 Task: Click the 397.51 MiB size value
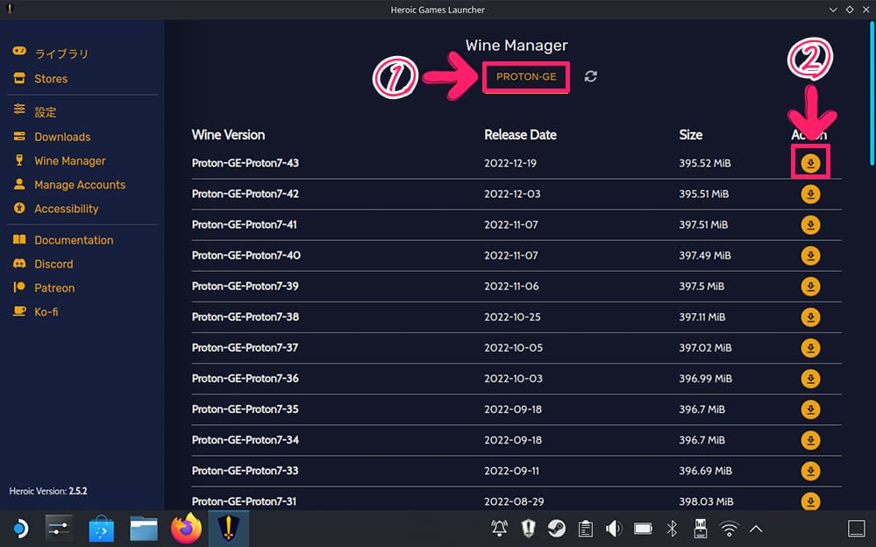pyautogui.click(x=703, y=224)
